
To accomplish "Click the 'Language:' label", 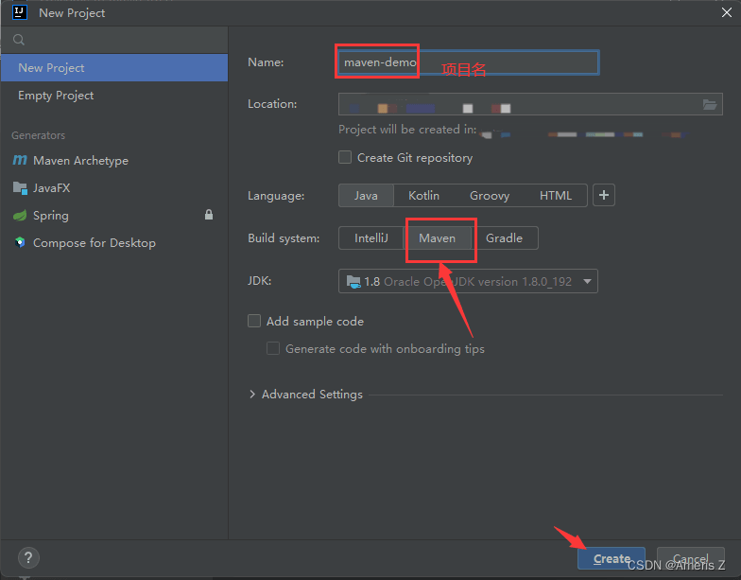I will tap(276, 195).
